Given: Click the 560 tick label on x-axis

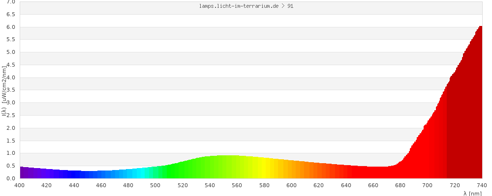Looking at the screenshot, I should pyautogui.click(x=237, y=185).
